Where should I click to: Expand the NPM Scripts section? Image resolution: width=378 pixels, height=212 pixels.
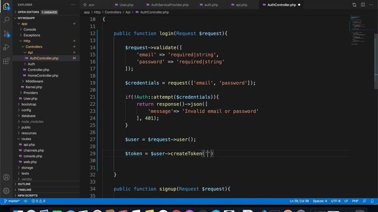click(28, 196)
